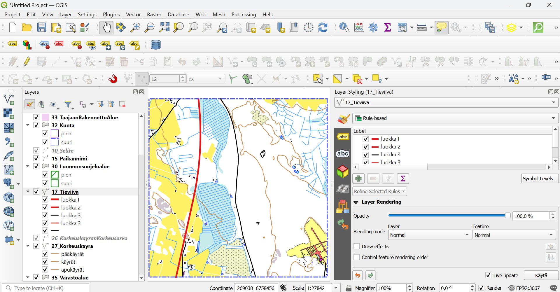This screenshot has height=292, width=560.
Task: Click the New Project blank page icon
Action: (13, 28)
